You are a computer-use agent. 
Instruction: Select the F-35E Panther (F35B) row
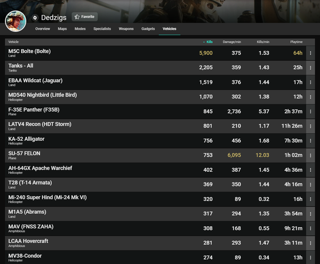coord(107,111)
